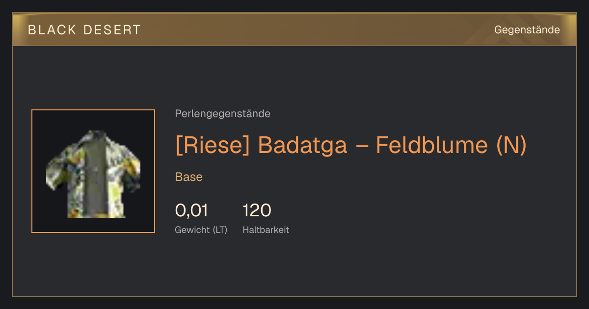
Task: Click the Gewicht (LT) label
Action: pyautogui.click(x=201, y=230)
